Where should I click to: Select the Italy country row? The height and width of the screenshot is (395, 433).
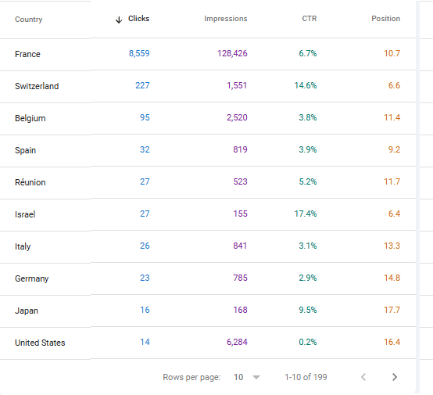[x=208, y=246]
